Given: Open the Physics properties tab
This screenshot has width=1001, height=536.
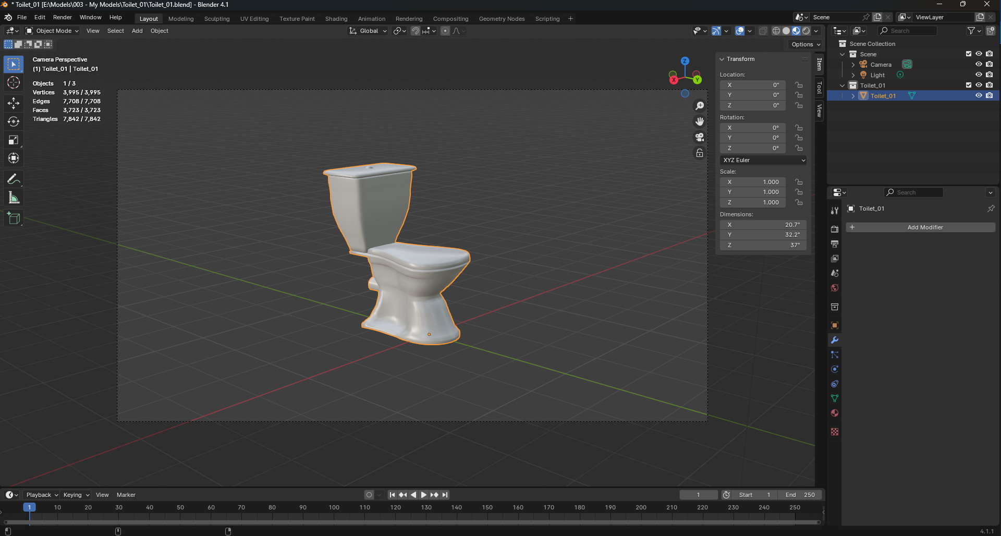Looking at the screenshot, I should (835, 369).
